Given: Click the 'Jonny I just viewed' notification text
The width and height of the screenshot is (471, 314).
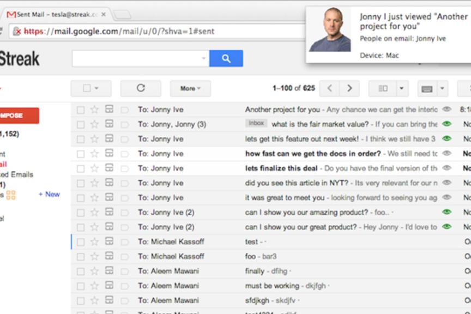Looking at the screenshot, I should (413, 21).
